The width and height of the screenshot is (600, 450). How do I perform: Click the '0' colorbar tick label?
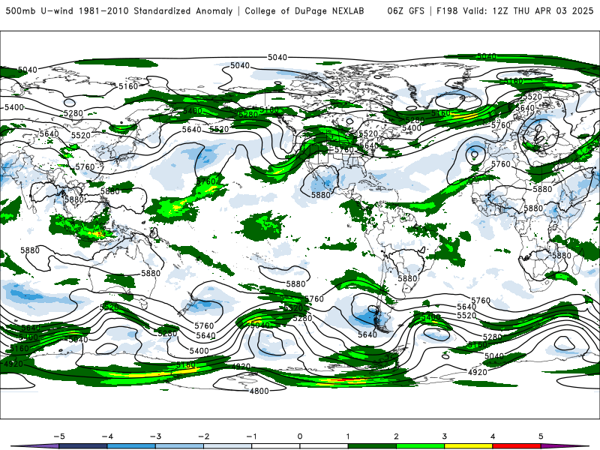click(300, 436)
